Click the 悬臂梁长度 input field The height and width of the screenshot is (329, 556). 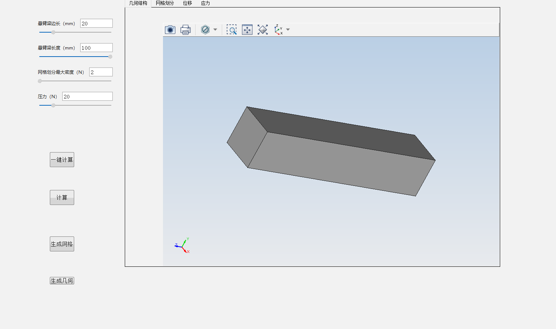click(x=96, y=48)
